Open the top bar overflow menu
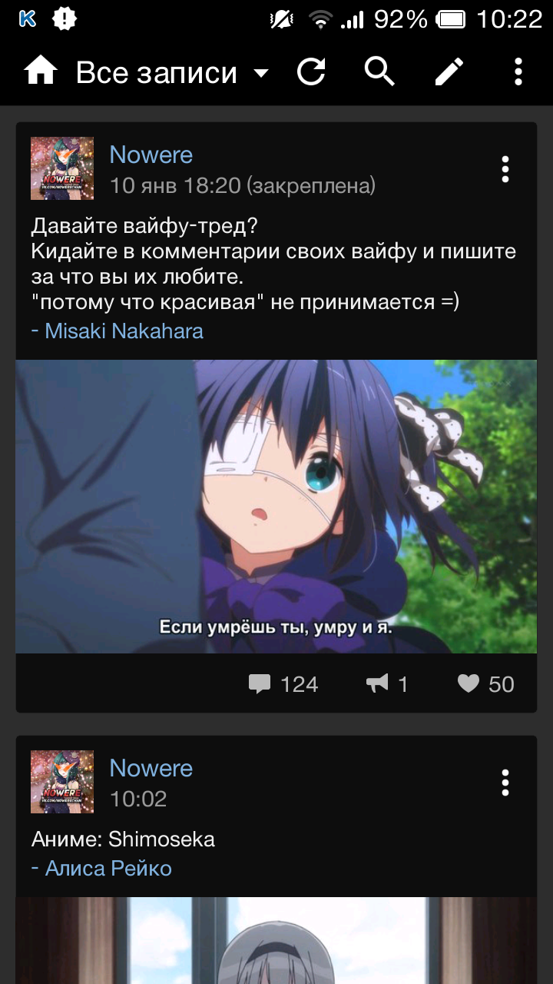This screenshot has height=984, width=553. point(518,72)
